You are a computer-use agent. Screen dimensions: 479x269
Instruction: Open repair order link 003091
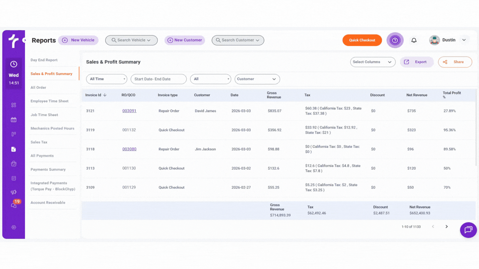(129, 111)
